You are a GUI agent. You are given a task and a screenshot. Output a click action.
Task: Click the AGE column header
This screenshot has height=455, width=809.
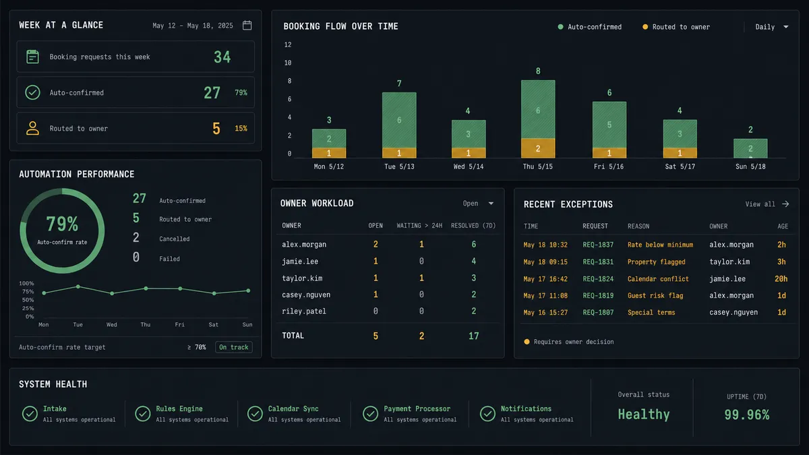[x=782, y=226]
